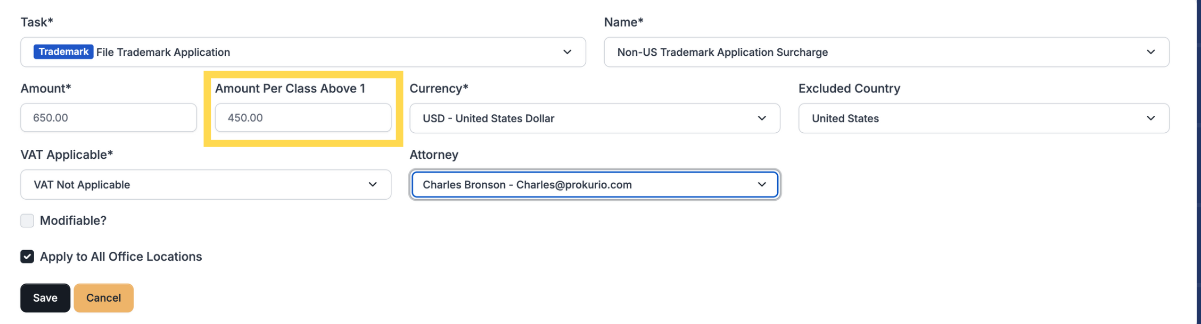Open the Task dropdown chevron
Viewport: 1201px width, 324px height.
point(567,52)
